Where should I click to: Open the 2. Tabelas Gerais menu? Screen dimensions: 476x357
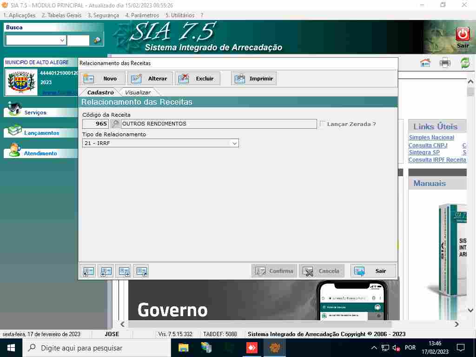pyautogui.click(x=62, y=15)
